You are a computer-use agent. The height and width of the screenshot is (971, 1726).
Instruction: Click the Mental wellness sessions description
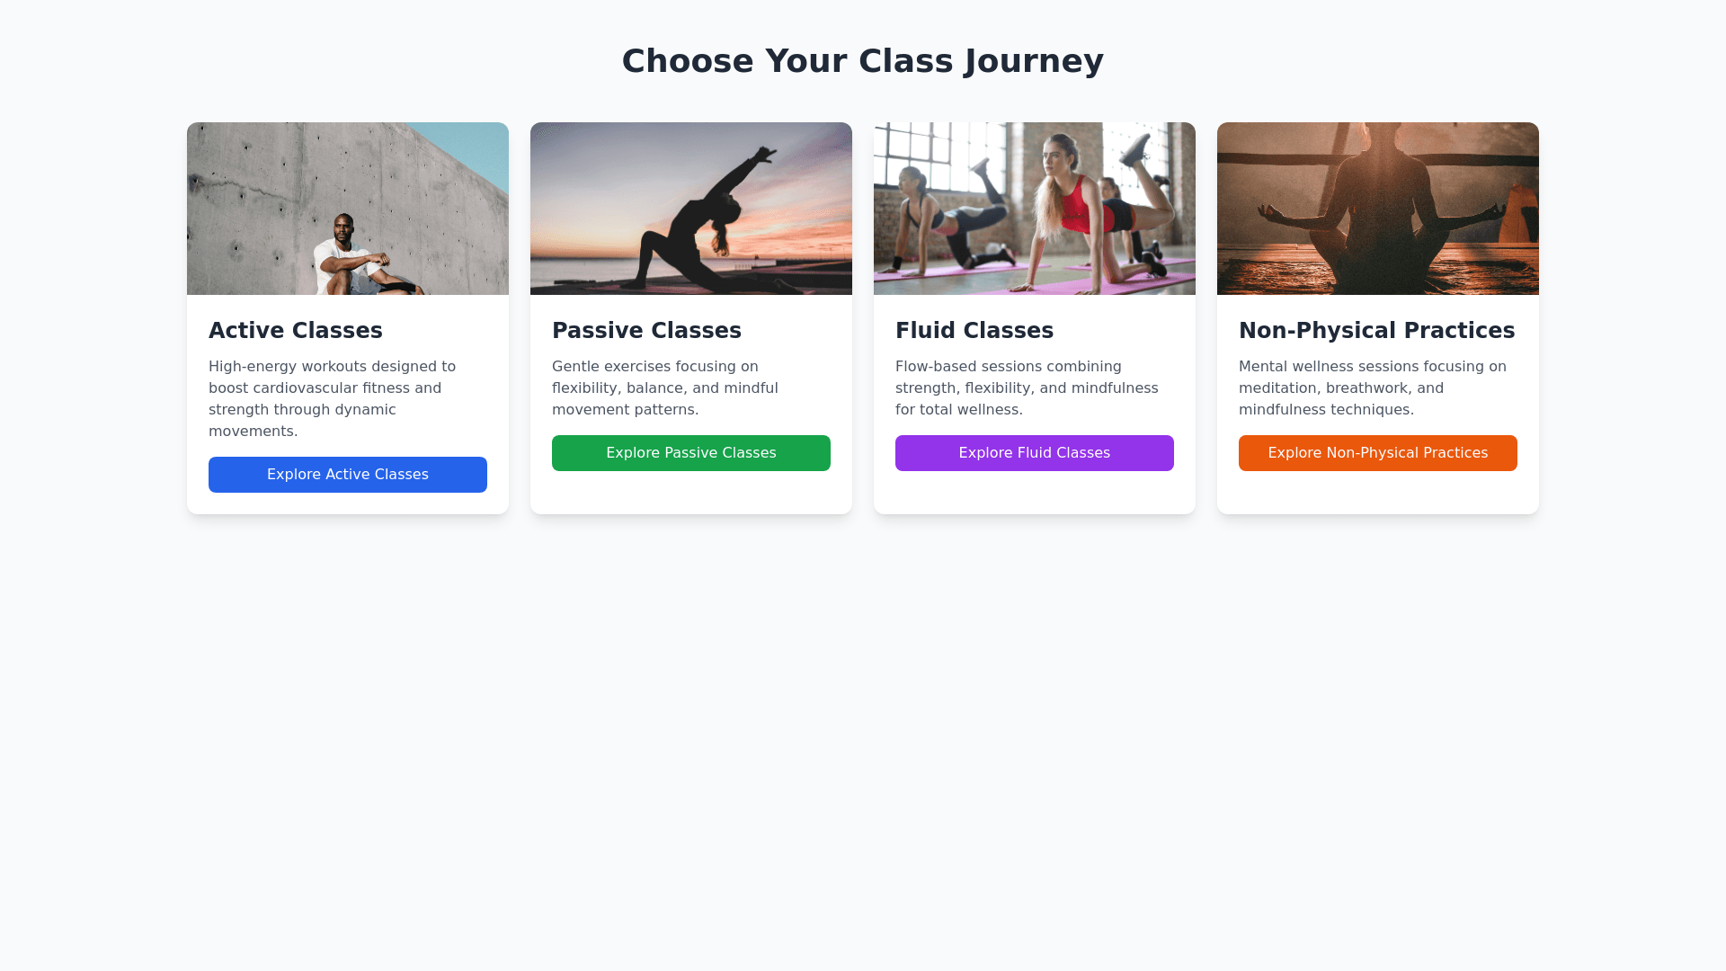tap(1373, 388)
